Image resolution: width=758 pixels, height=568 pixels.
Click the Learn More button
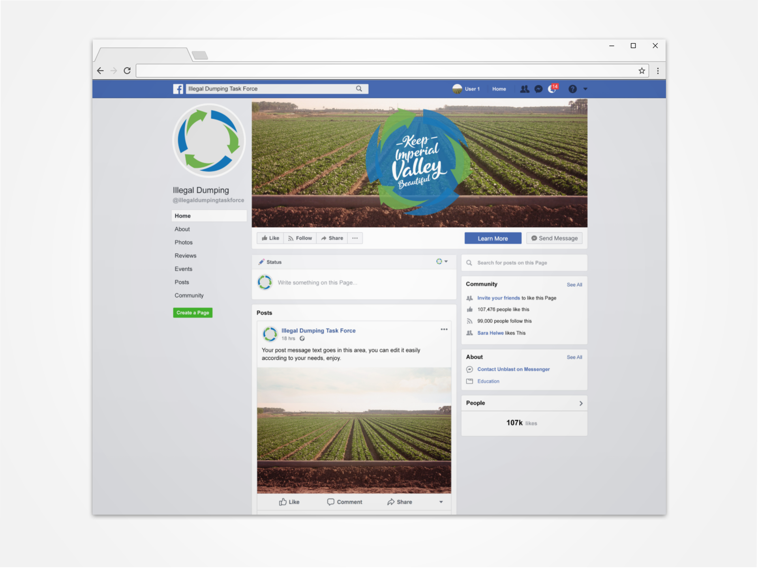[493, 238]
